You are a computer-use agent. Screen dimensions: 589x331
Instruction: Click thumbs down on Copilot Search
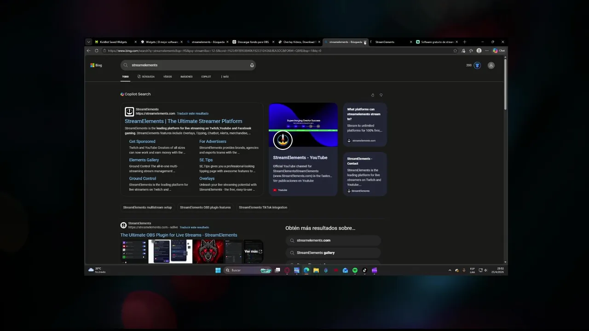click(x=381, y=95)
